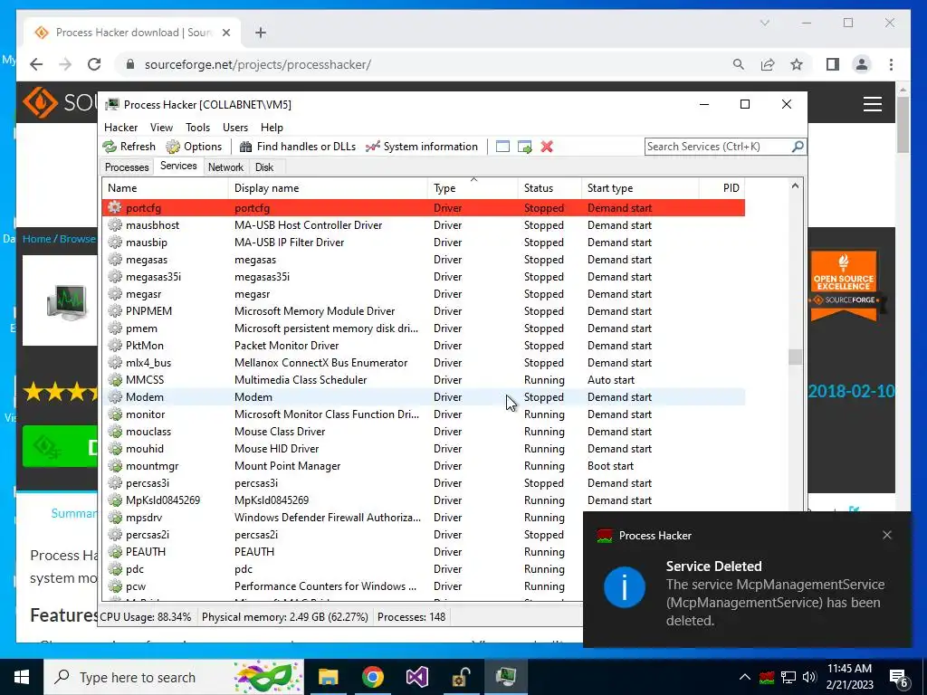
Task: Bookmark the page with the star icon
Action: 797,64
